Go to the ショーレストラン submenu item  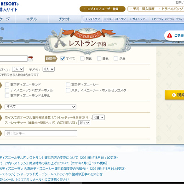pos(115,19)
